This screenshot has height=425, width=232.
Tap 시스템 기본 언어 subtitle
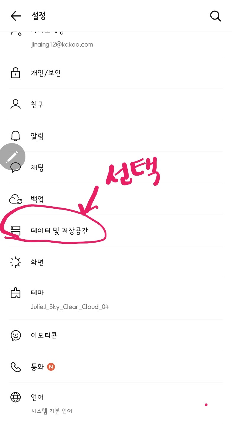pyautogui.click(x=52, y=411)
